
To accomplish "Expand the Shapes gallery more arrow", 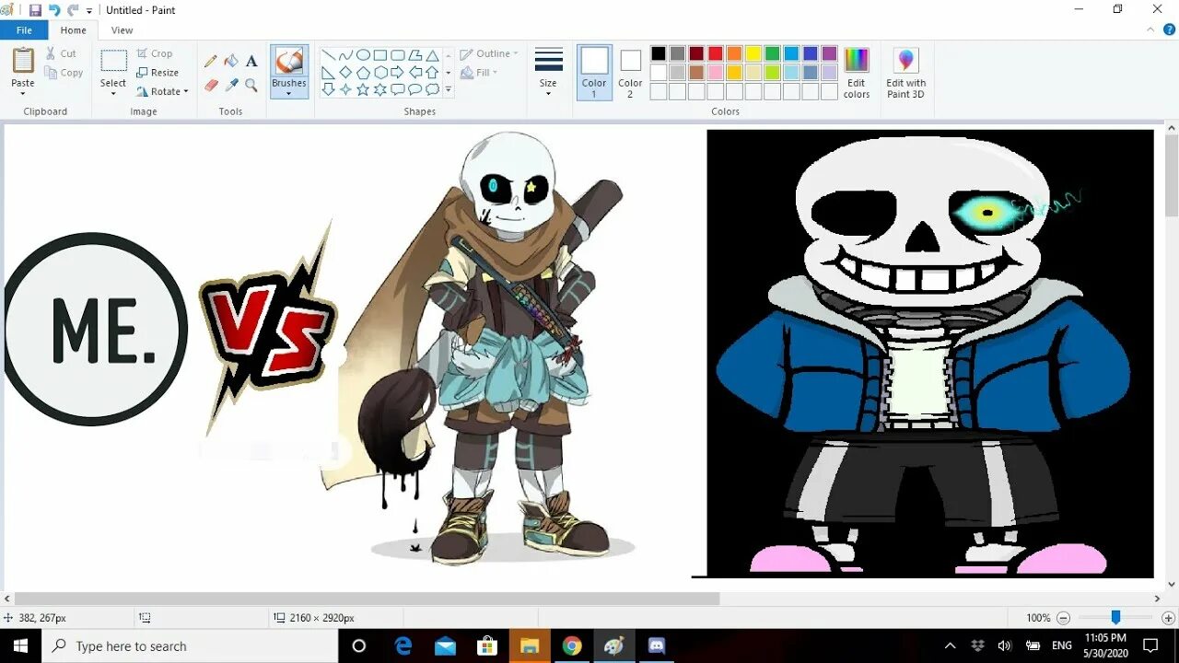I will tap(449, 89).
